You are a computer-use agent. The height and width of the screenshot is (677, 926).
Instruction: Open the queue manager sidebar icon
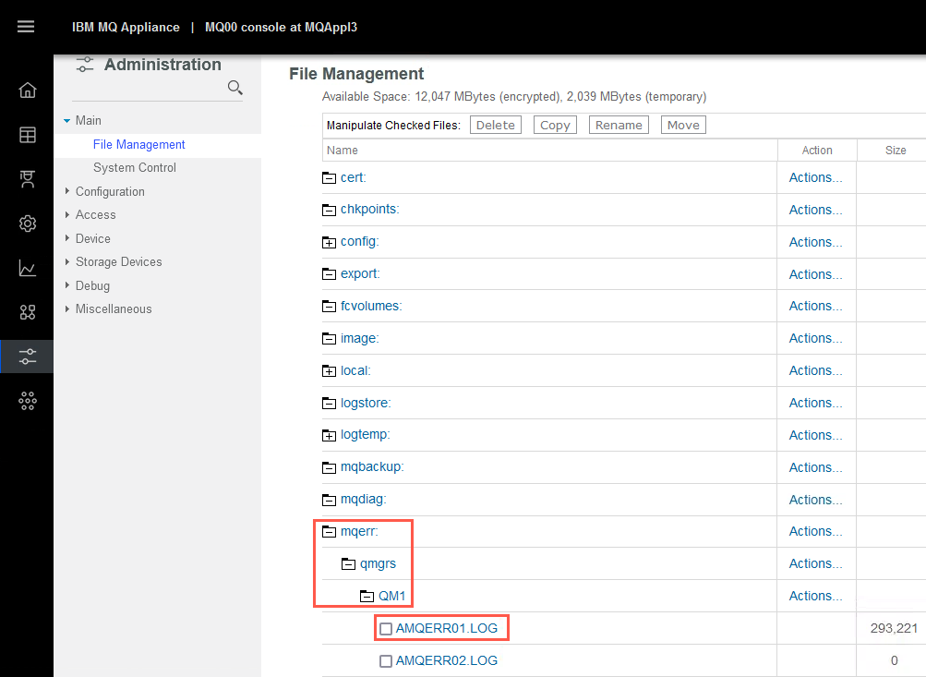click(x=27, y=179)
